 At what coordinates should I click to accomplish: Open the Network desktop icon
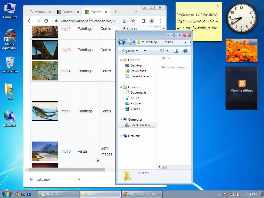point(10,119)
